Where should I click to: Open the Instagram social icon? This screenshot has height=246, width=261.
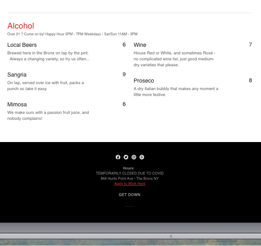[134, 157]
